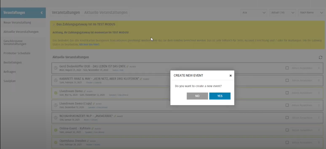Close the Create New Event dialog
The height and width of the screenshot is (149, 326).
(x=230, y=76)
